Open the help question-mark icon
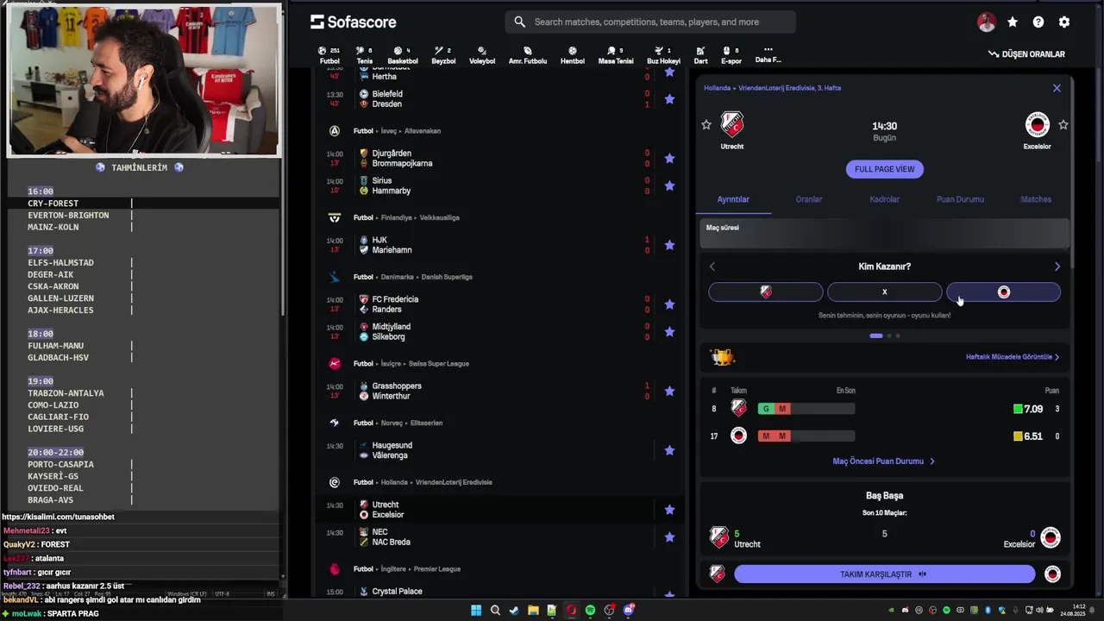This screenshot has width=1104, height=621. pos(1038,22)
